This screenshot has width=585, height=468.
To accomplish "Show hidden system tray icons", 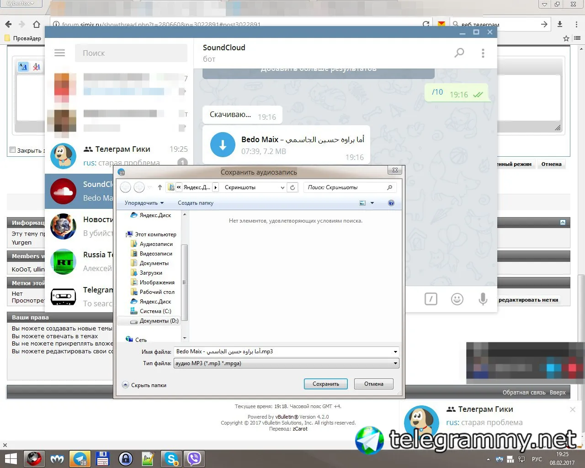I will click(x=488, y=459).
